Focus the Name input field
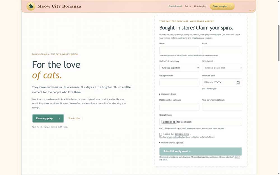Image resolution: width=280 pixels, height=175 pixels. [x=179, y=50]
